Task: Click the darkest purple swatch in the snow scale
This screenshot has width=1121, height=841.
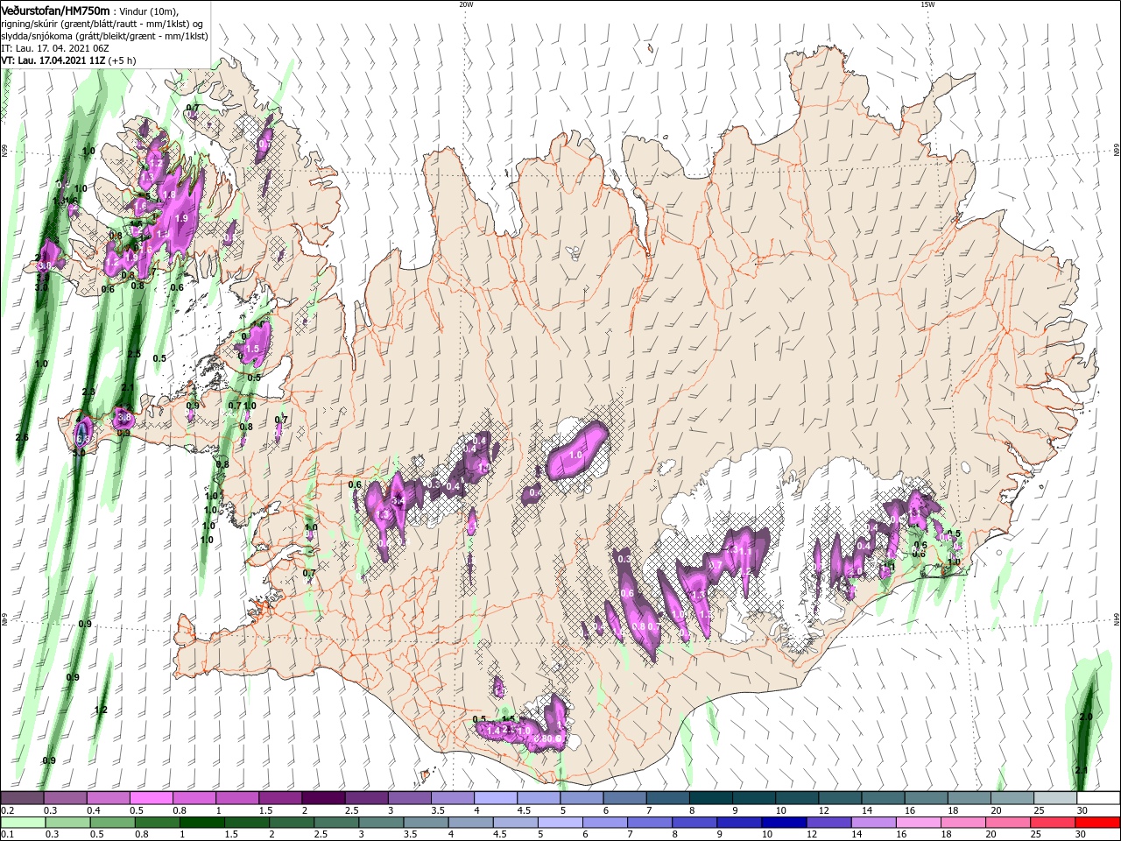Action: click(x=322, y=798)
